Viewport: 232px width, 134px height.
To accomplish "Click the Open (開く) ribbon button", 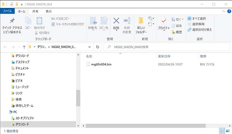I will [177, 19].
